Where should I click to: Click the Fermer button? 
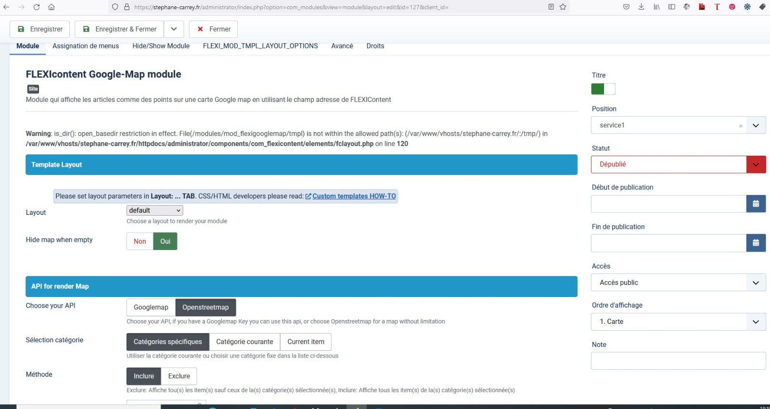coord(213,29)
